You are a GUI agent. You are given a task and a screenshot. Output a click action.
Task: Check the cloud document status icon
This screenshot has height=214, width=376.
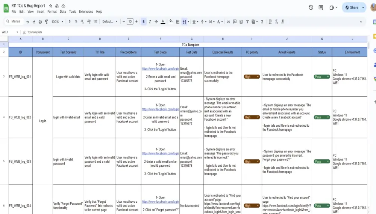pyautogui.click(x=63, y=6)
